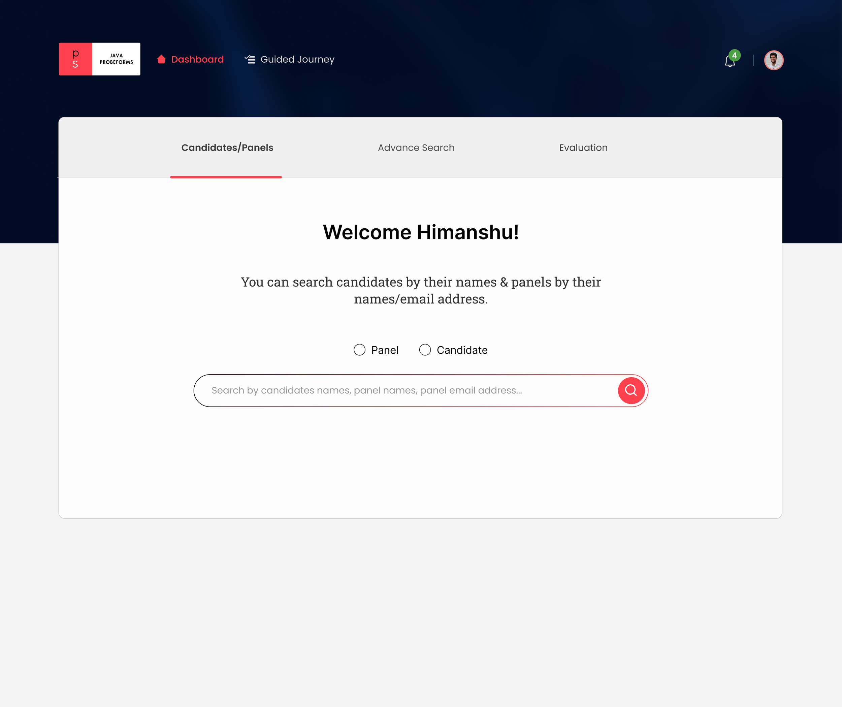The width and height of the screenshot is (842, 707).
Task: Click the red PS logo square
Action: (x=75, y=59)
